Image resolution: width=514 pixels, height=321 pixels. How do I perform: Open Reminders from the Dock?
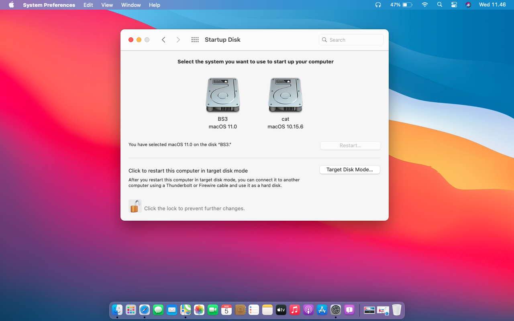pos(254,310)
